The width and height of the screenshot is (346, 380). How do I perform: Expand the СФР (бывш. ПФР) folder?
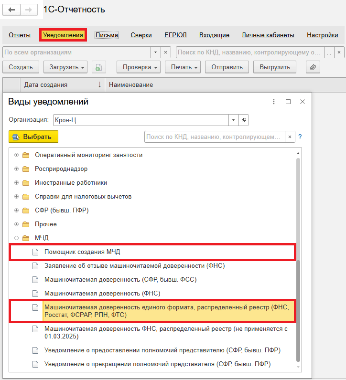point(17,211)
